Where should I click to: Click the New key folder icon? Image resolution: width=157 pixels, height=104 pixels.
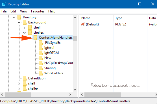[x=41, y=58]
